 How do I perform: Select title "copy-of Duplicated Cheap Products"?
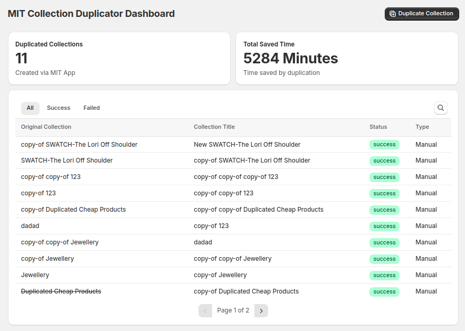pos(246,291)
